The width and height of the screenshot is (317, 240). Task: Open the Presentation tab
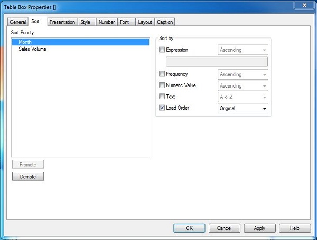[62, 22]
